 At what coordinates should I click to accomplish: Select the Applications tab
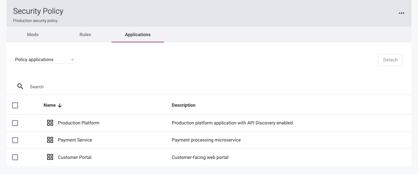138,34
